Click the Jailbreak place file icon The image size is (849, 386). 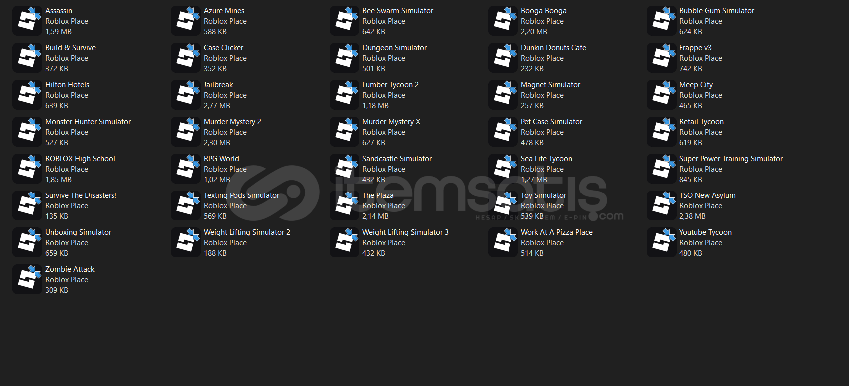186,95
